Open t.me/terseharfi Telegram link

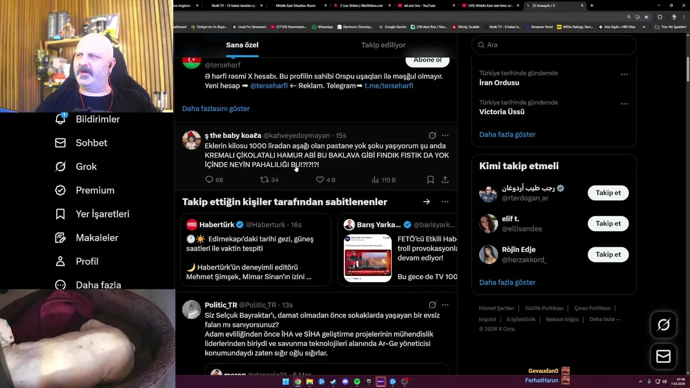389,86
